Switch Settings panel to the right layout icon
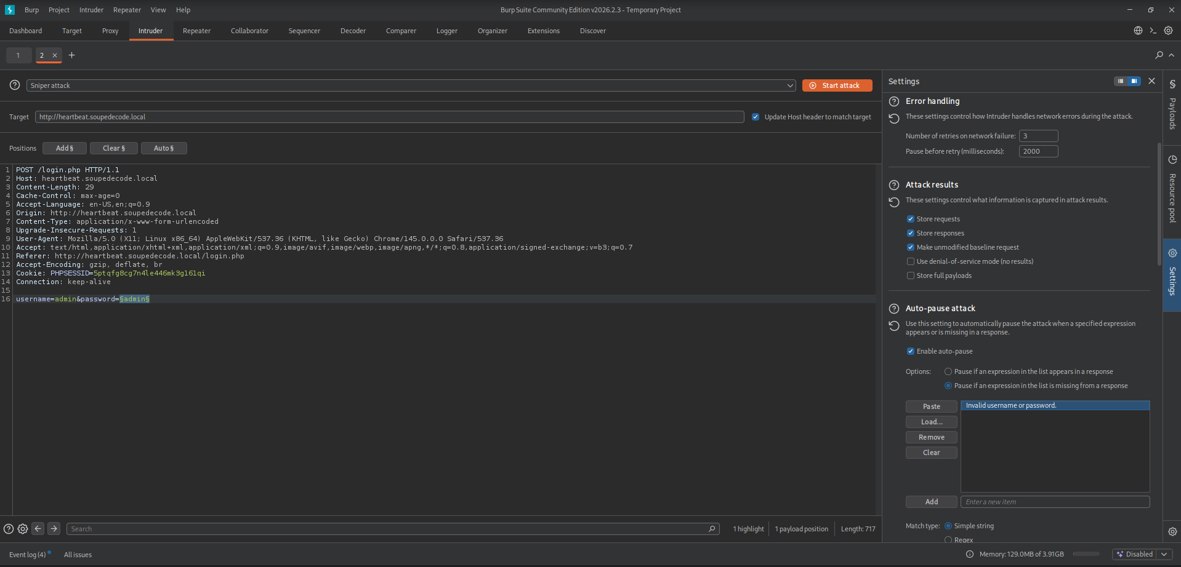1181x567 pixels. point(1134,81)
